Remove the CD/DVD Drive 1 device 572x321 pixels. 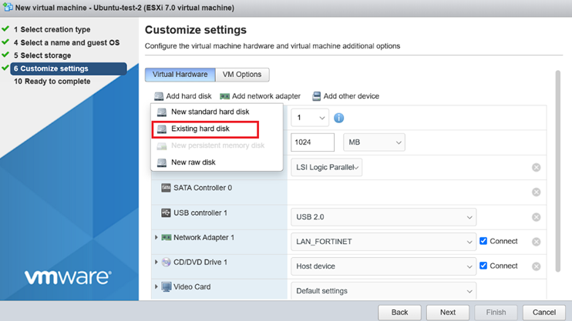pyautogui.click(x=536, y=266)
